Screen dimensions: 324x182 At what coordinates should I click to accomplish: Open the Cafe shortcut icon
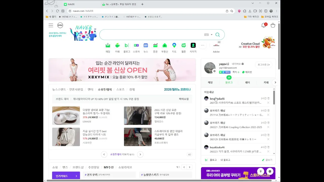[117, 45]
